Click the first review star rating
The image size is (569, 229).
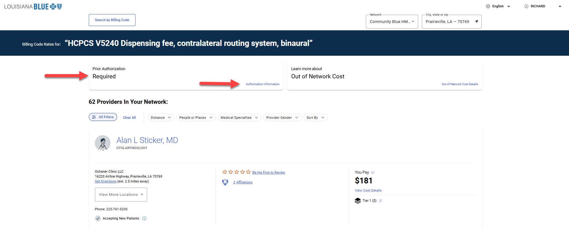(225, 172)
